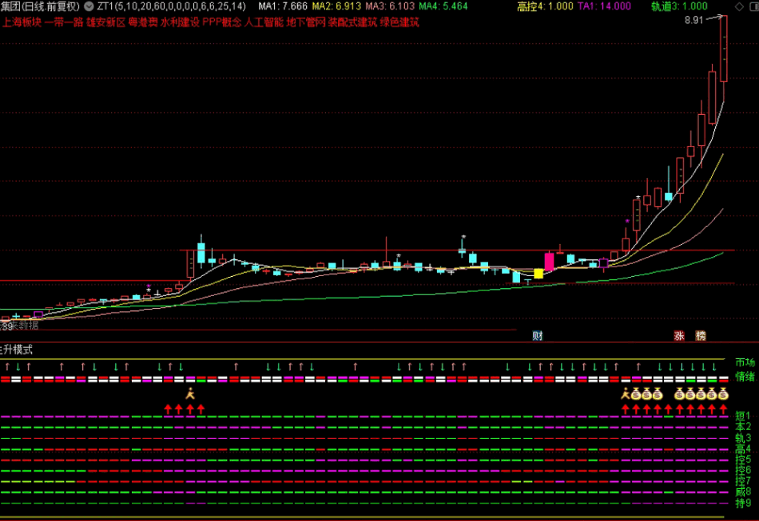The width and height of the screenshot is (759, 521).
Task: Open the 水利建设 sector tag
Action: point(180,22)
